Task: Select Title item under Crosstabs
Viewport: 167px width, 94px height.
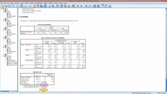Action: [x=10, y=57]
